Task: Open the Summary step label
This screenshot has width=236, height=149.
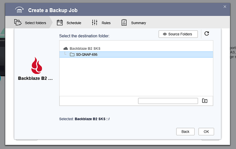Action: coord(138,23)
